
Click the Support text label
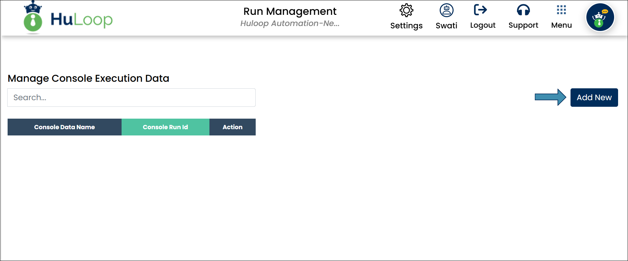[x=523, y=25]
